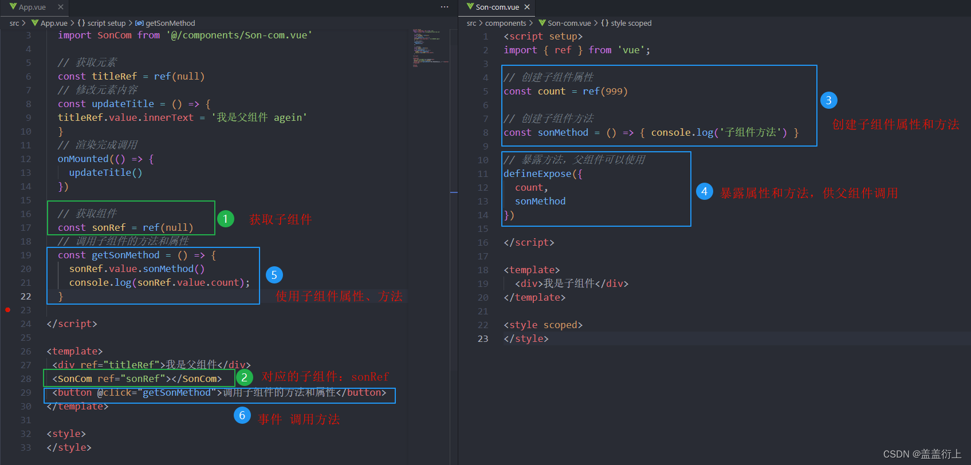The image size is (971, 465).
Task: Click the Vue file icon in the Son-com.vue breadcrumb
Action: click(x=542, y=23)
